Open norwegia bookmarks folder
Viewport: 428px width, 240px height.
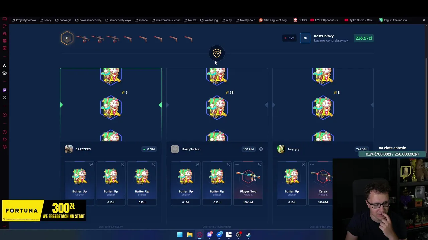click(63, 20)
